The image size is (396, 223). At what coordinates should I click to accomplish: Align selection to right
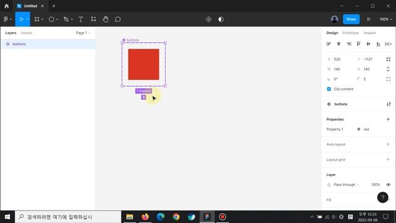point(349,44)
